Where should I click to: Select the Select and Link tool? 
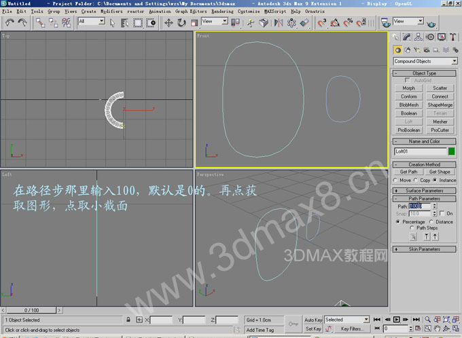pyautogui.click(x=40, y=22)
